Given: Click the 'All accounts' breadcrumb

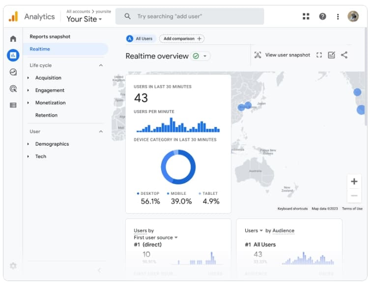Looking at the screenshot, I should click(x=78, y=11).
